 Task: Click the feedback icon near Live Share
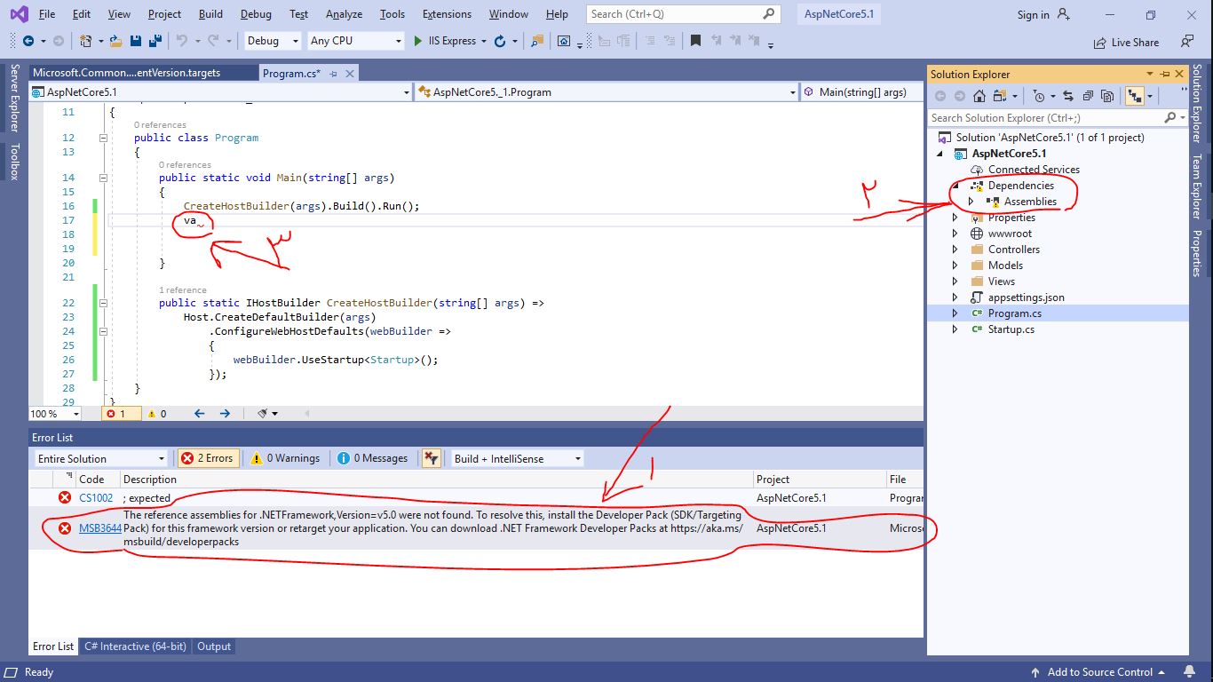click(1187, 42)
